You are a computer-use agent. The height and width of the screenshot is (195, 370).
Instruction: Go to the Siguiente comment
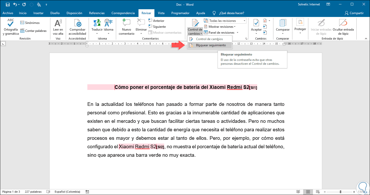pyautogui.click(x=157, y=27)
